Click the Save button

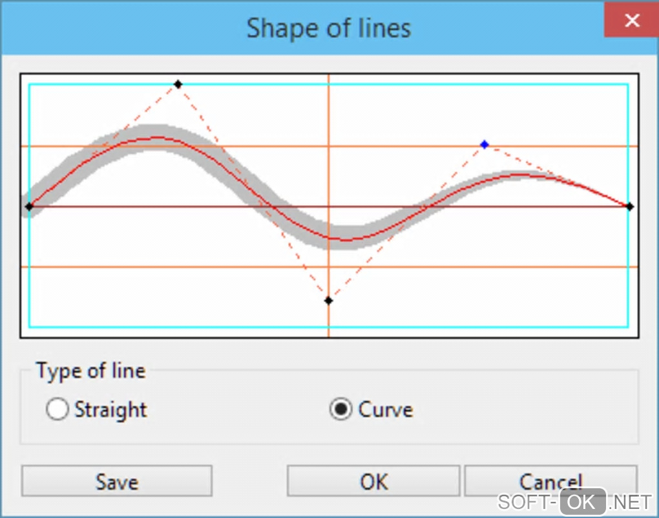[x=117, y=481]
